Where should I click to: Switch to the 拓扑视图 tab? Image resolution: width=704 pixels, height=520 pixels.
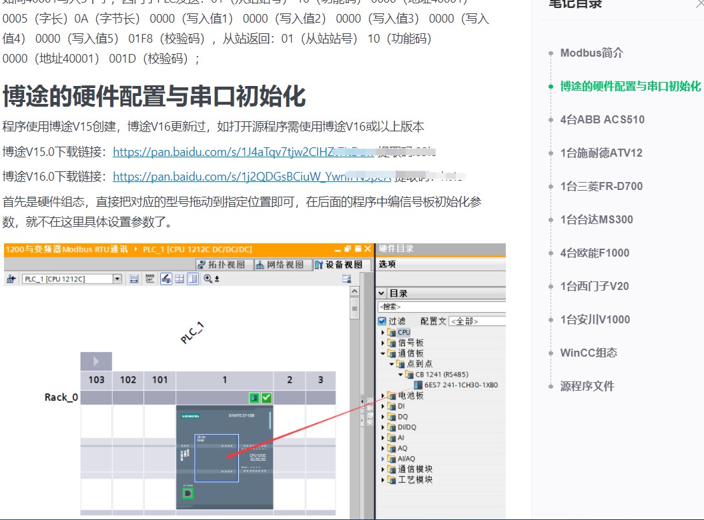(223, 265)
